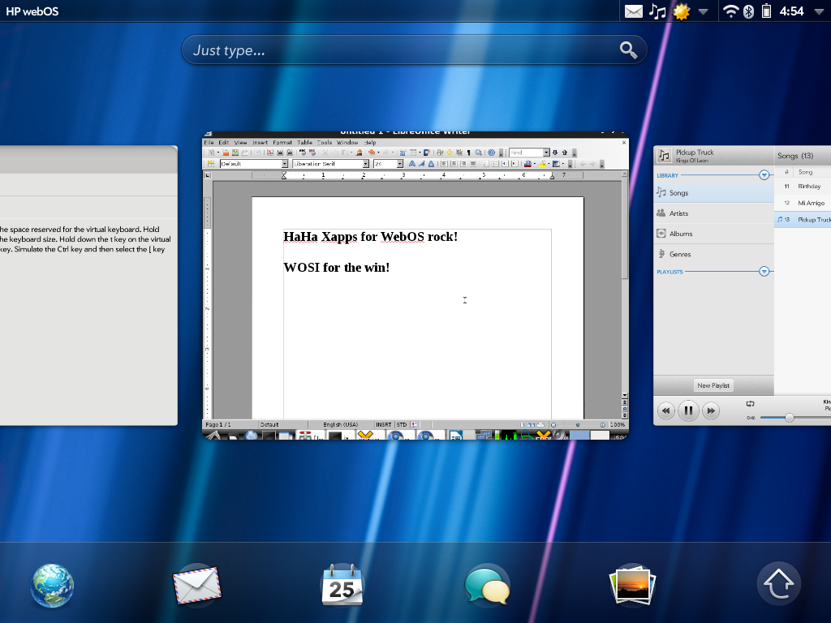Click the New Playlist button

(x=713, y=385)
